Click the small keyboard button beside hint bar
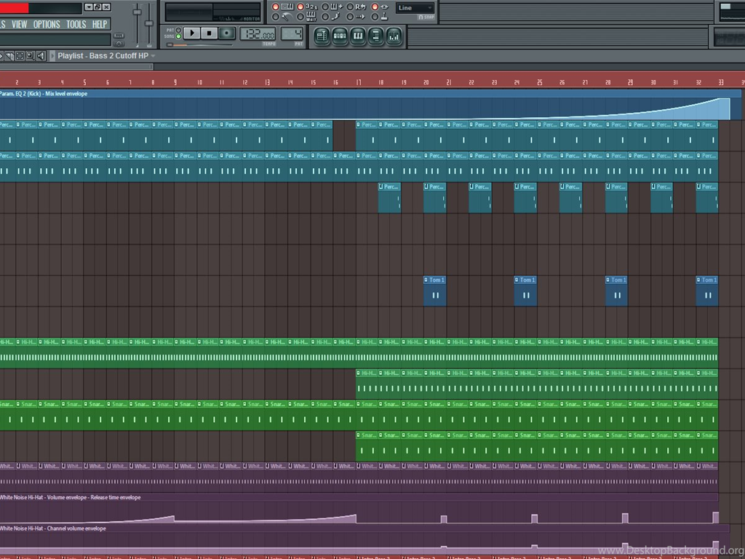The width and height of the screenshot is (745, 559). (119, 36)
